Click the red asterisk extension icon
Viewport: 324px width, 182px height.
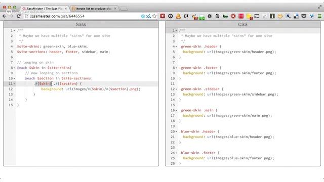click(163, 16)
